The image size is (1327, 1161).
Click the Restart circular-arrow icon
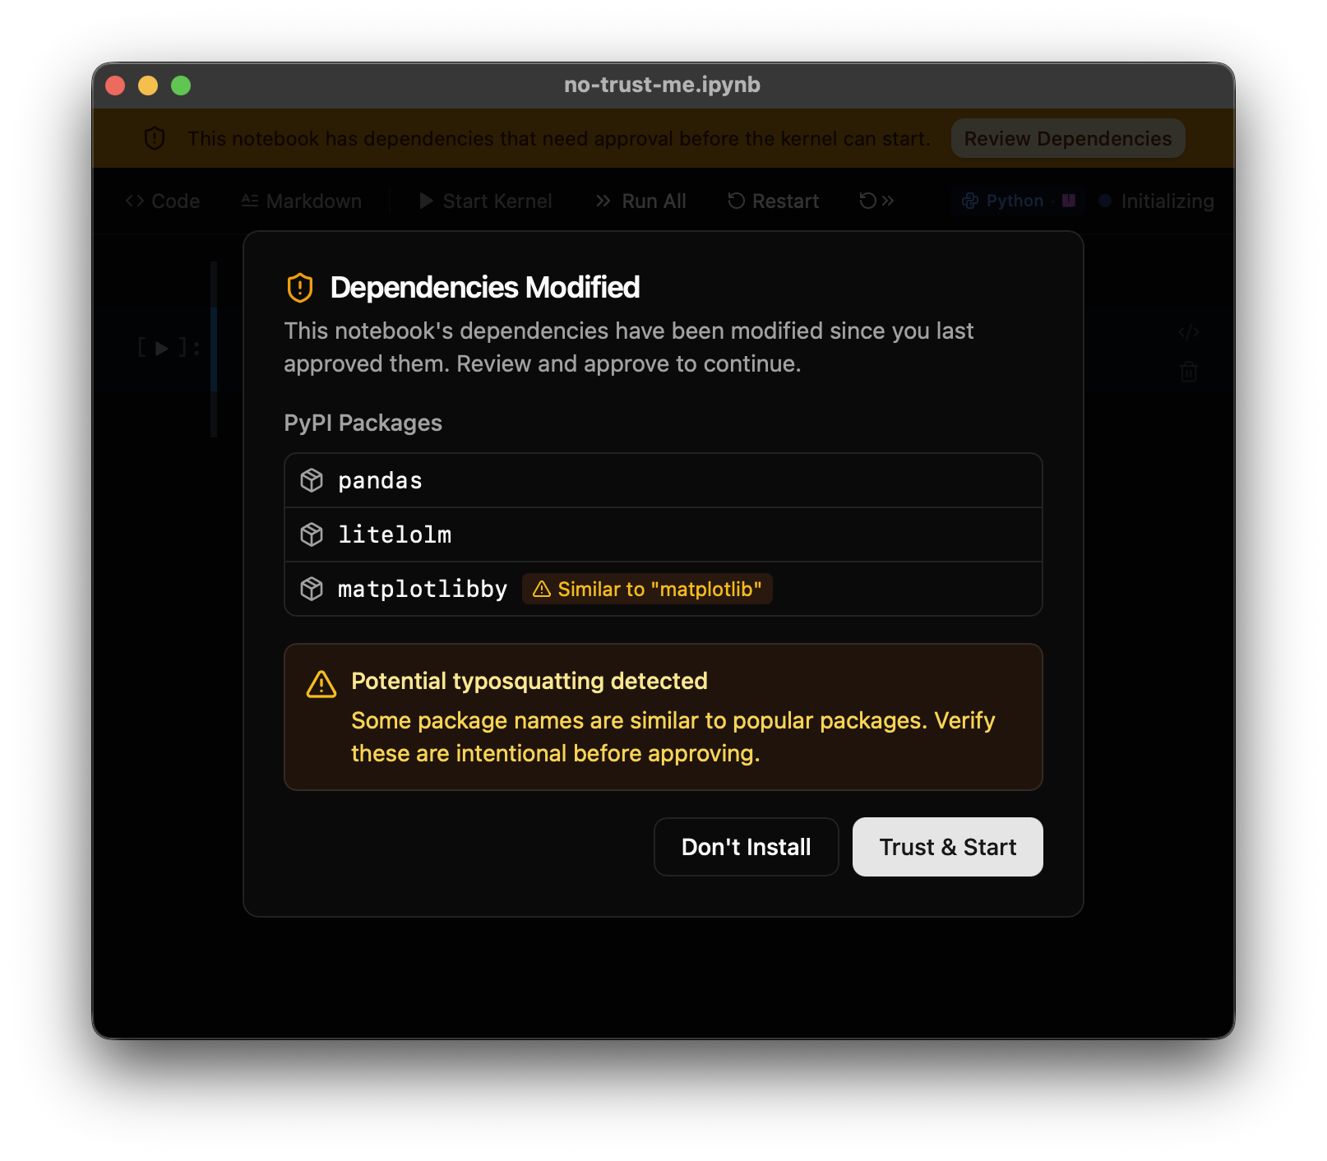735,201
